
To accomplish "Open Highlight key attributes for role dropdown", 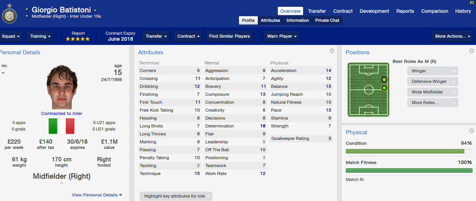I will pyautogui.click(x=176, y=196).
